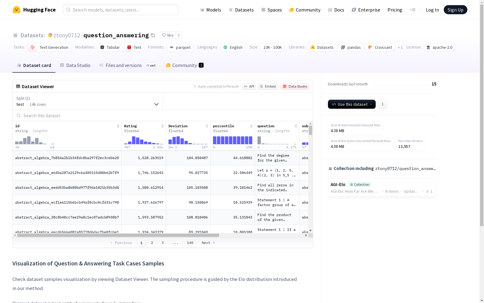Click the API button in Dataset Viewer
484x303 pixels.
click(249, 86)
